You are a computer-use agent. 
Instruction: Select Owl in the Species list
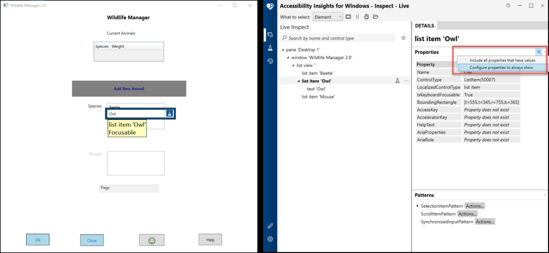coord(136,113)
